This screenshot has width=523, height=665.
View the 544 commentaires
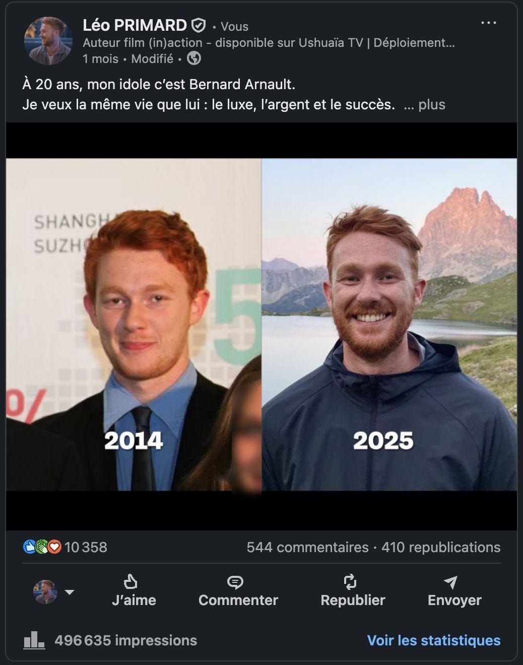(307, 547)
